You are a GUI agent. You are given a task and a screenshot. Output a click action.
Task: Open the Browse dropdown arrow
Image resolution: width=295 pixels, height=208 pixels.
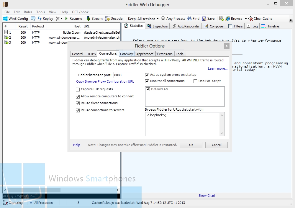click(x=246, y=19)
